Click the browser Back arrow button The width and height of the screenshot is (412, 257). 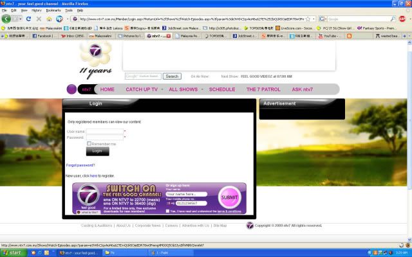pos(6,19)
